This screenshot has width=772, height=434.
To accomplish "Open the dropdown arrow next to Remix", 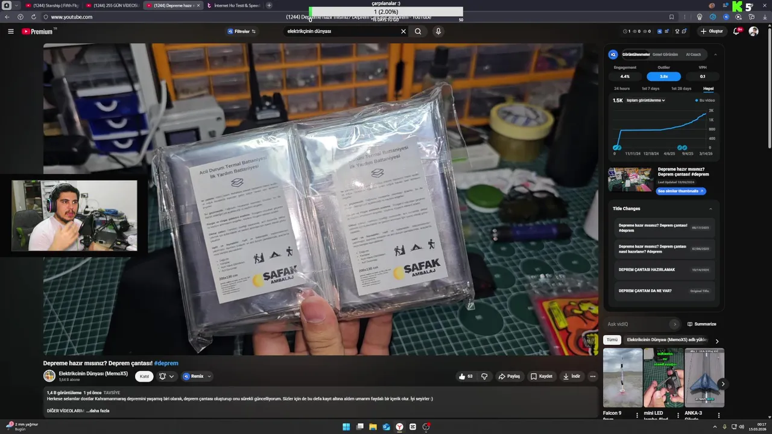I will coord(209,376).
